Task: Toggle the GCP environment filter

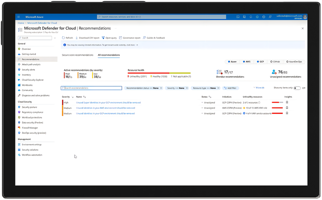Action: [x=260, y=62]
